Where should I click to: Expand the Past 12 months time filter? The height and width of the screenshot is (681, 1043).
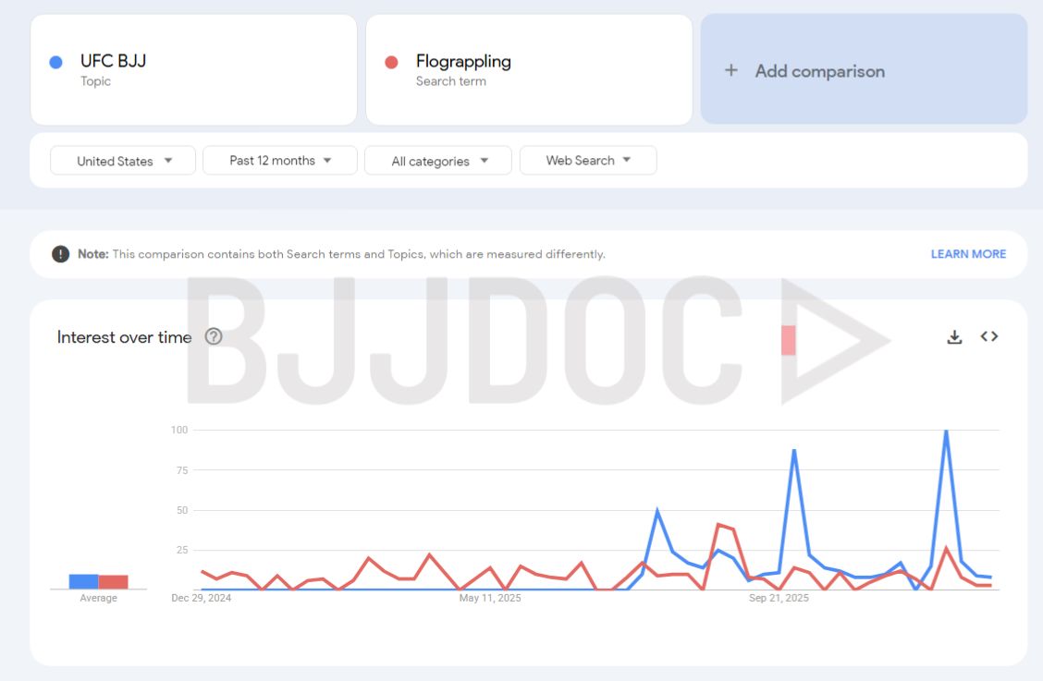(x=280, y=161)
